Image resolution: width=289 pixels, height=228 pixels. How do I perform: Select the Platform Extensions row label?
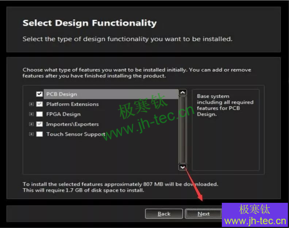coord(73,104)
